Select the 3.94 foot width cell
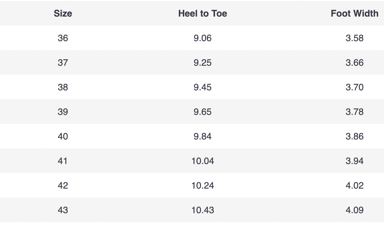 [355, 161]
